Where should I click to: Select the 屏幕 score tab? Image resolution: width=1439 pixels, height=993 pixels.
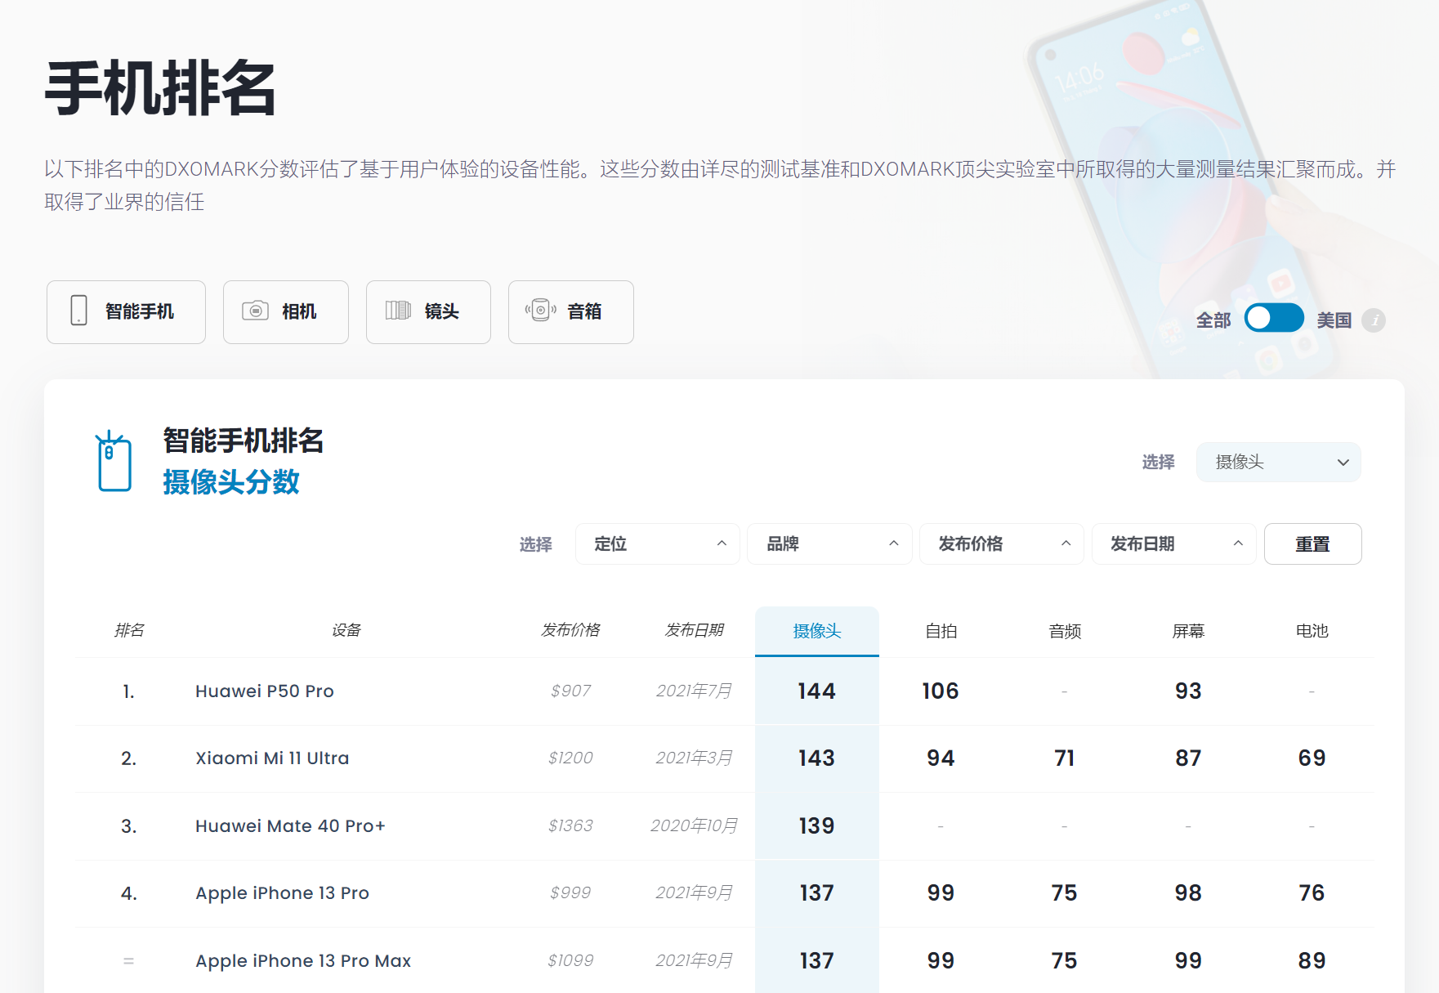click(x=1188, y=630)
